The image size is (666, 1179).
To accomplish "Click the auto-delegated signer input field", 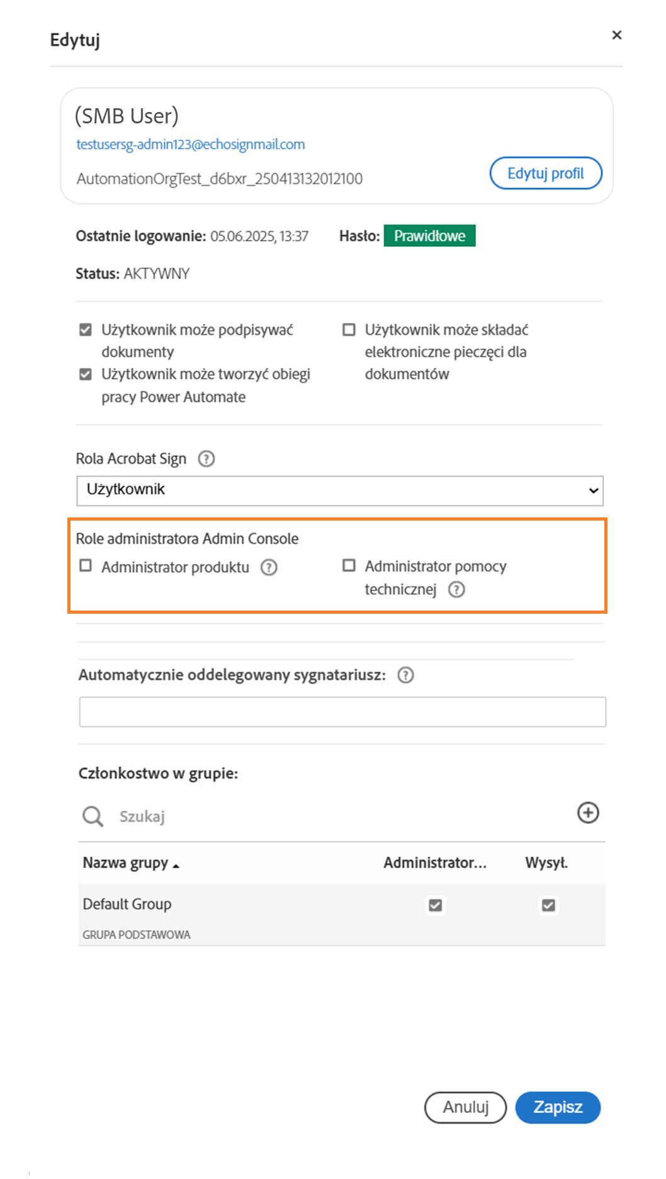I will tap(342, 712).
